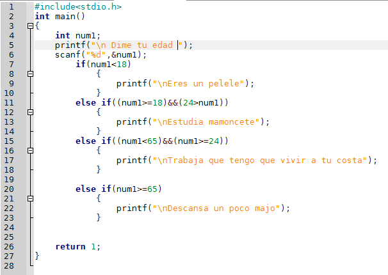Click the #include<stdio.h> directive
Viewport: 388px width, 275px height.
[x=78, y=6]
